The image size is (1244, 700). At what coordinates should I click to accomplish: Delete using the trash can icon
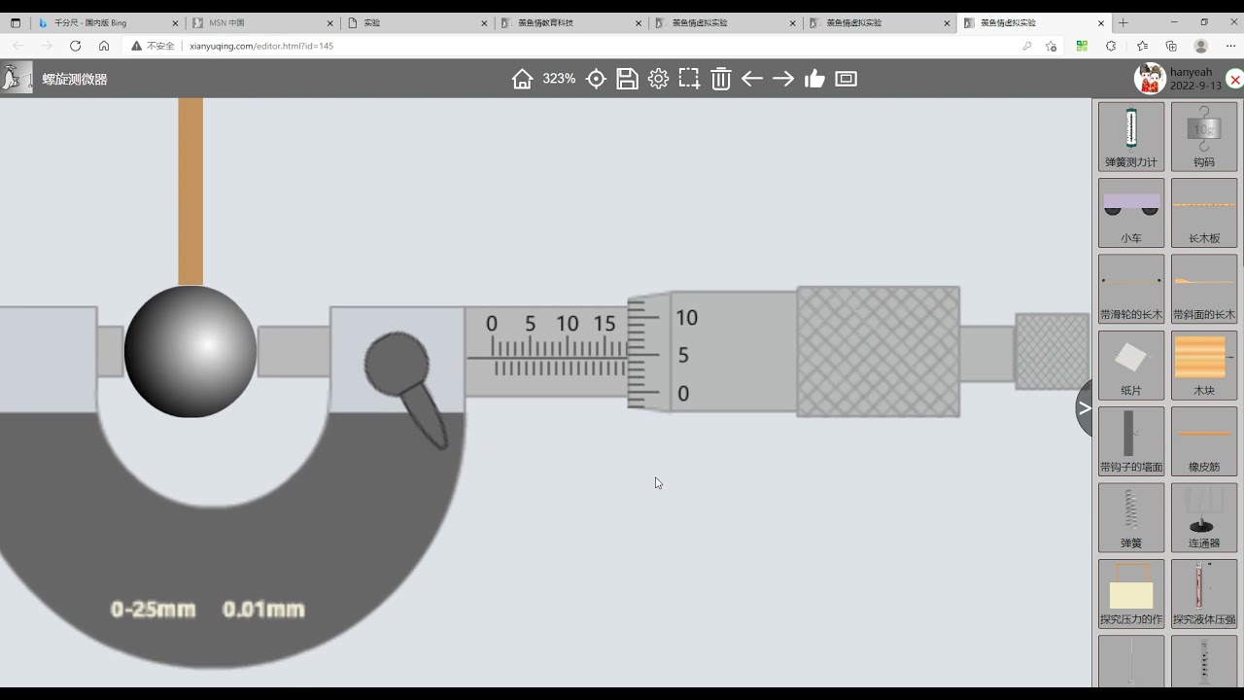(720, 79)
